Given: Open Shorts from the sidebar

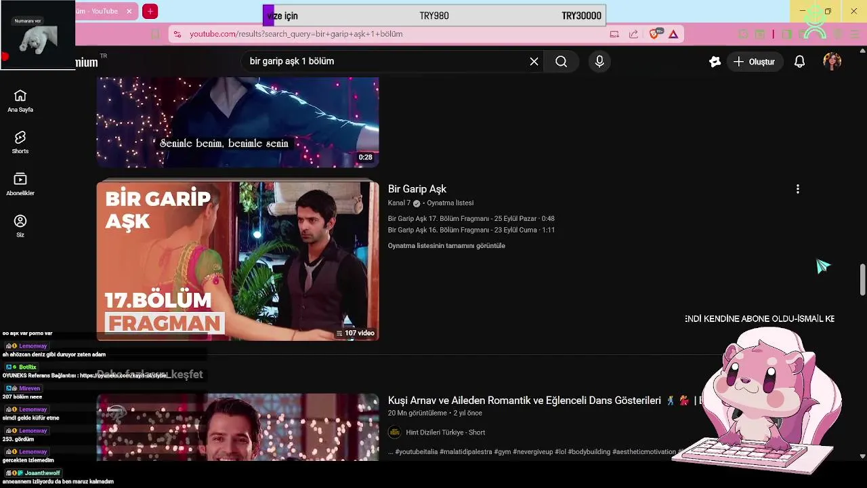Looking at the screenshot, I should tap(20, 138).
